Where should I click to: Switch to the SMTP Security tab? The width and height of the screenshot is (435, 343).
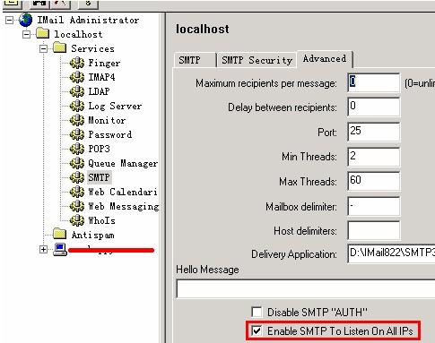(257, 60)
